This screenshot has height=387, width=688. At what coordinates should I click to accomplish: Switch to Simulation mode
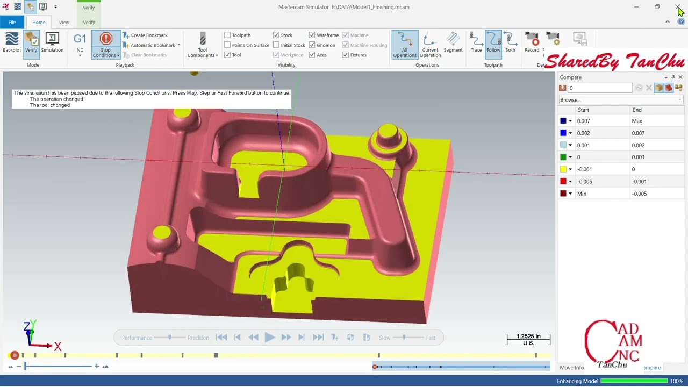coord(52,43)
